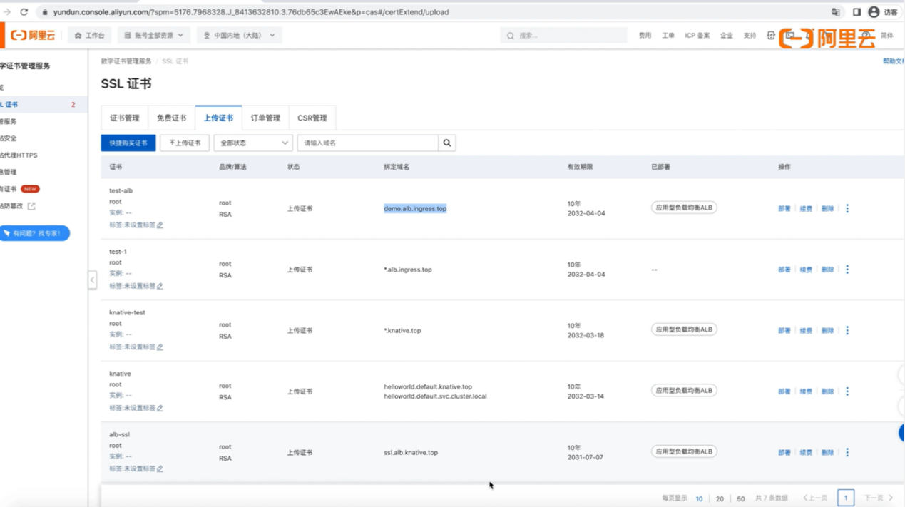Image resolution: width=905 pixels, height=507 pixels.
Task: Click the 有问题? 找专家 help button
Action: click(35, 233)
